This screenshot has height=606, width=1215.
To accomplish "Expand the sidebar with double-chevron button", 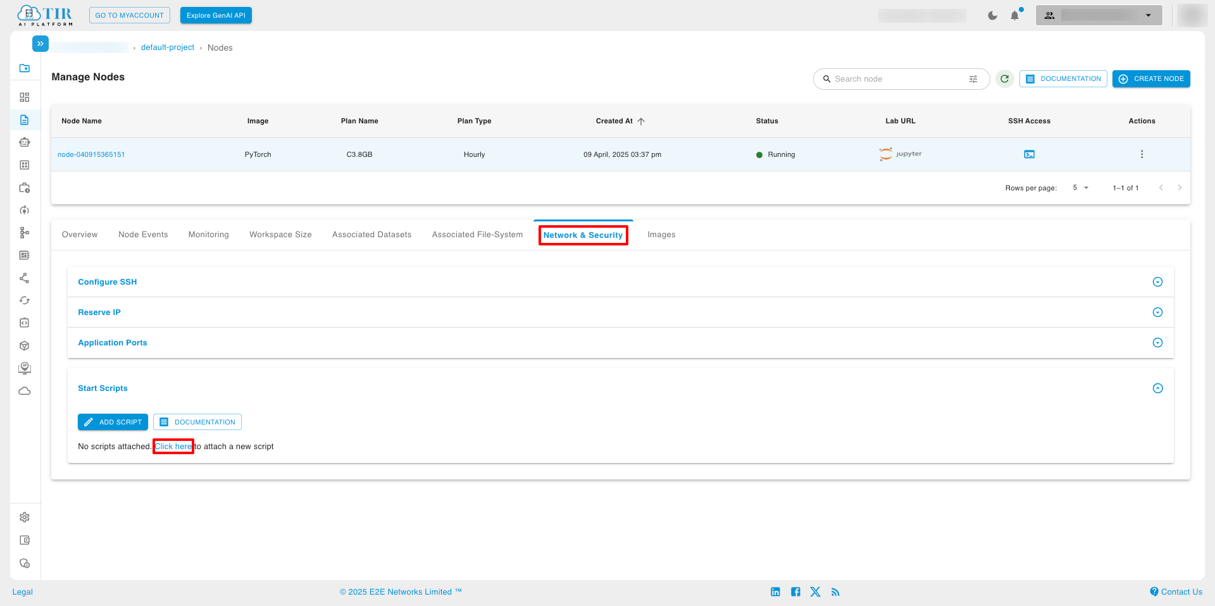I will pyautogui.click(x=40, y=44).
